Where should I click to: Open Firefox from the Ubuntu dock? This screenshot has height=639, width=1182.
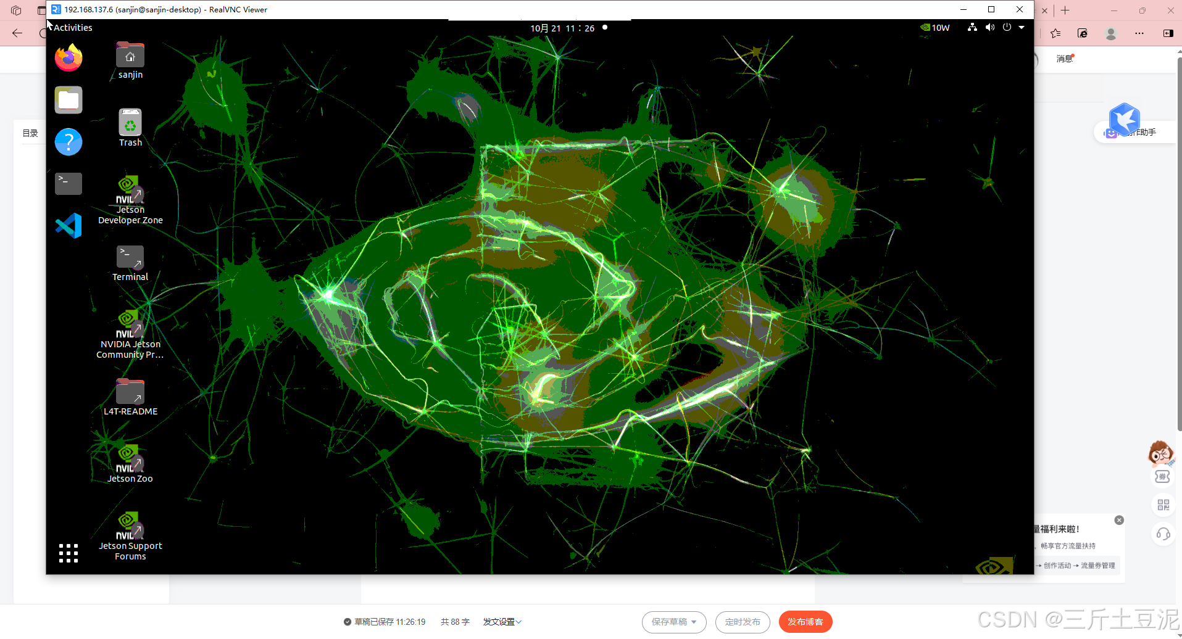pos(69,58)
